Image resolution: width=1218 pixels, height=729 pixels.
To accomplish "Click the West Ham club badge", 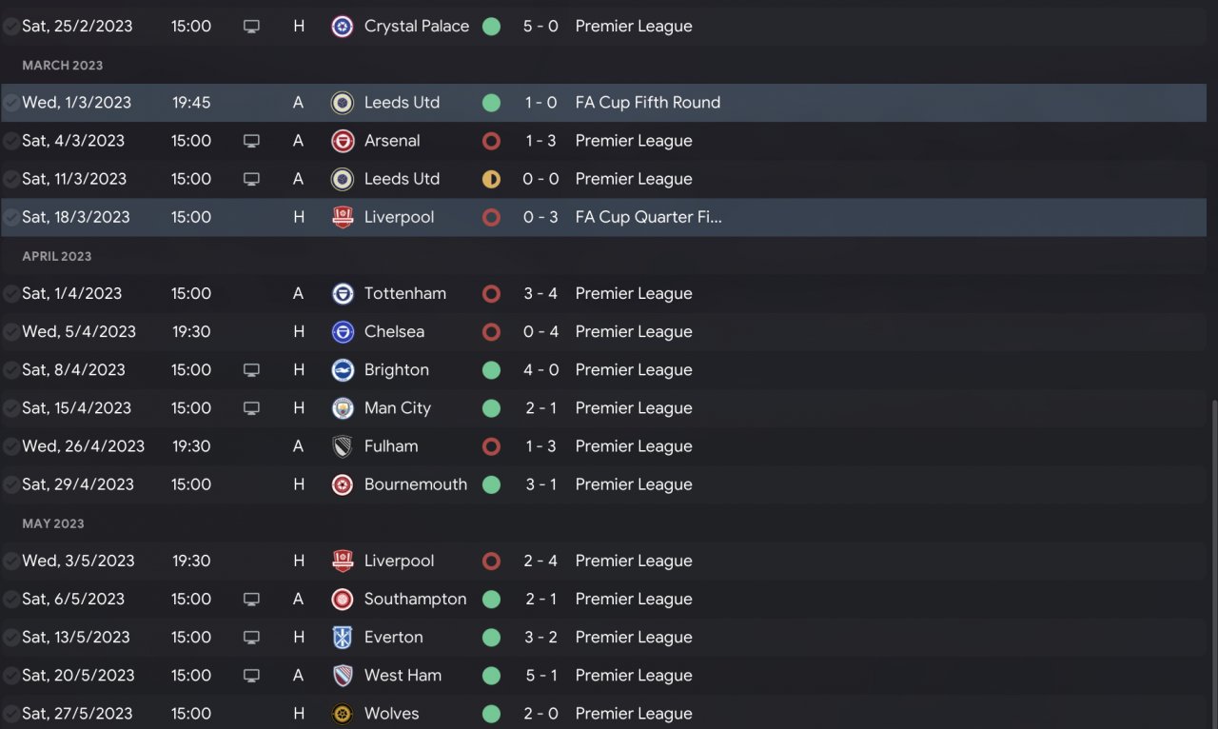I will point(343,676).
